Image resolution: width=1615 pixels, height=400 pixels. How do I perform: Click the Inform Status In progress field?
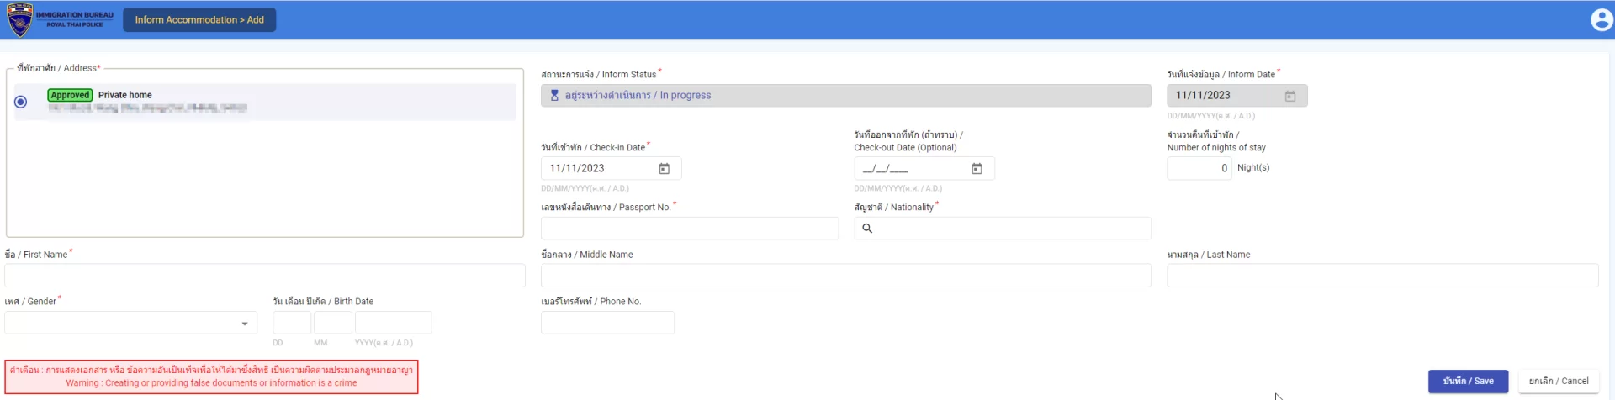845,96
